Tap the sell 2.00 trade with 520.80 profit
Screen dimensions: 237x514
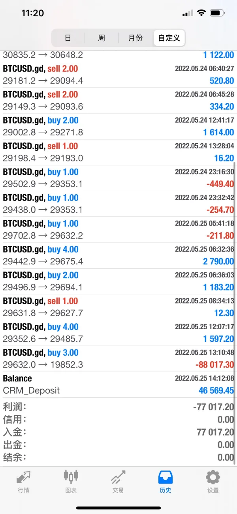(118, 74)
